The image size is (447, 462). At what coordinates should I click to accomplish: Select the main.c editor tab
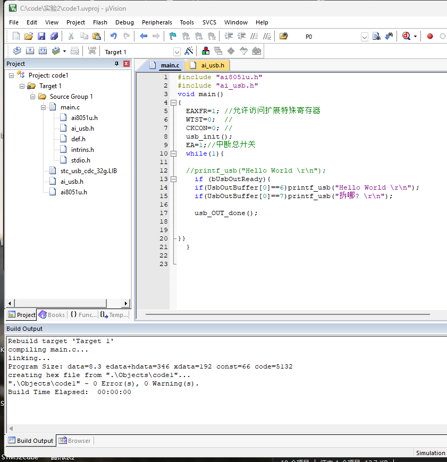[x=165, y=65]
